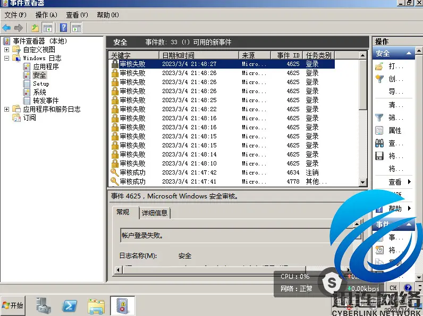Open the log properties icon (属性)
This screenshot has width=423, height=316.
[379, 130]
